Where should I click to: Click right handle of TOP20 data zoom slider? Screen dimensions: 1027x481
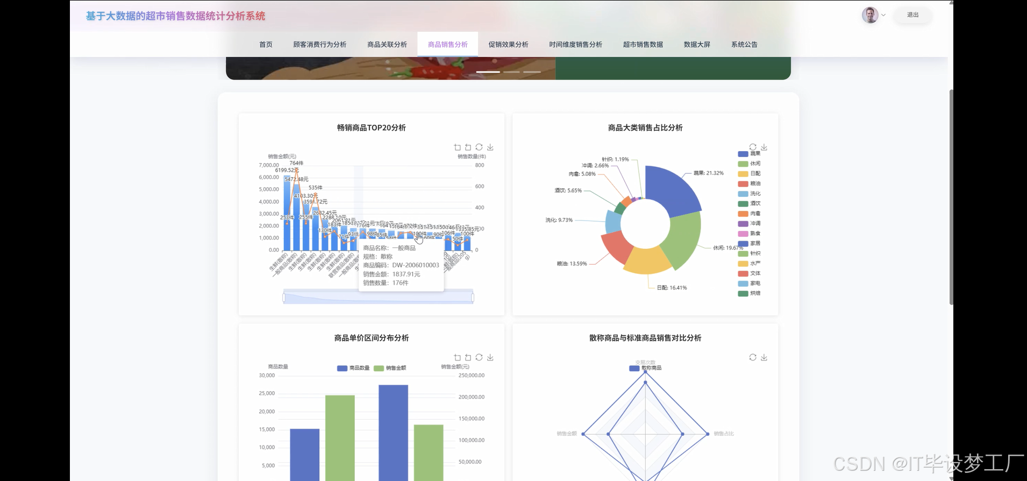[x=473, y=298]
